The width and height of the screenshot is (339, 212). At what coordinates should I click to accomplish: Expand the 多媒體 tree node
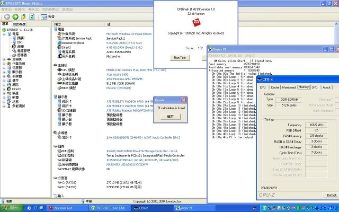tap(4, 76)
